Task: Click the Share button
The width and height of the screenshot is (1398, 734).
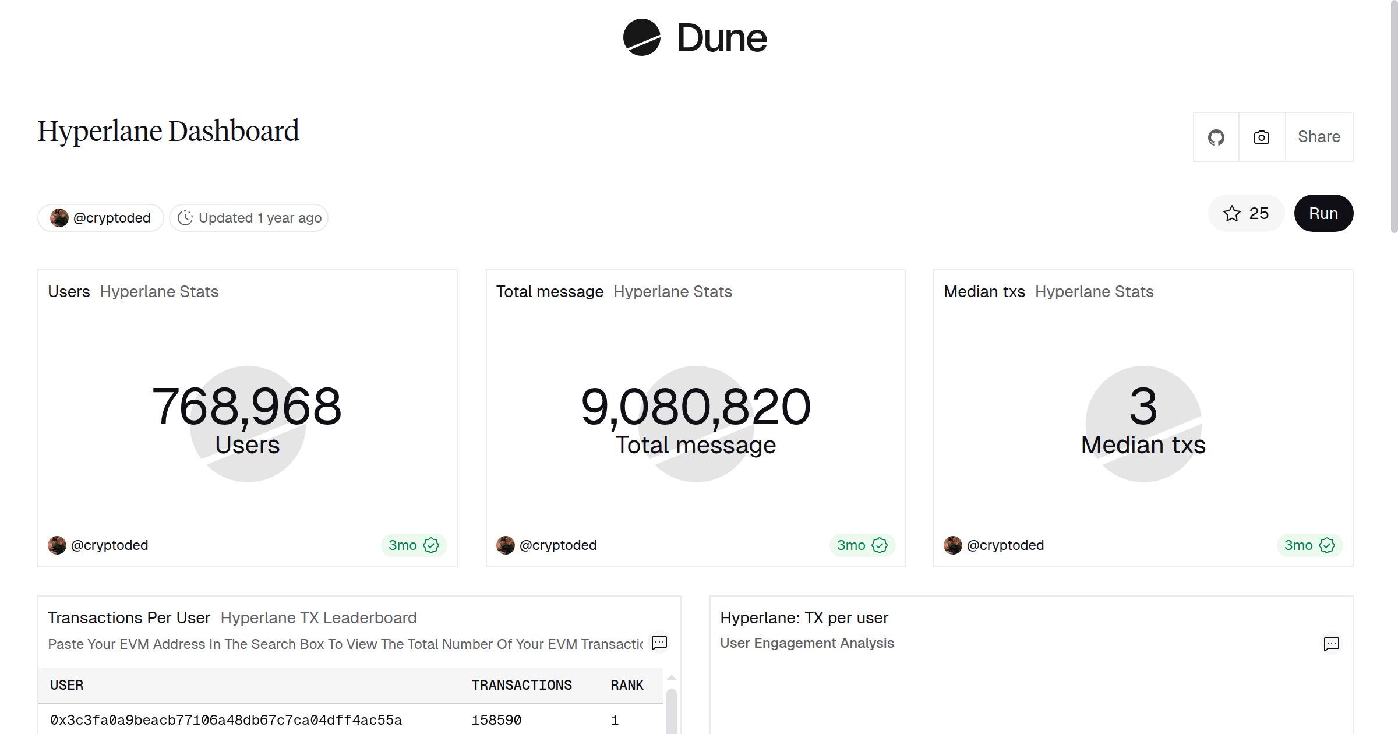Action: [x=1319, y=137]
